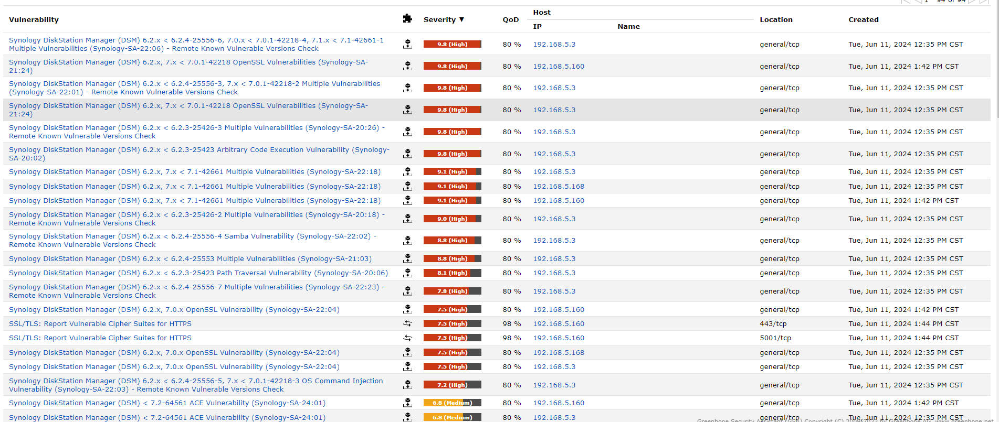Click vendor fix icon for Synology-SA-20:02 row
999x422 pixels.
coord(407,154)
